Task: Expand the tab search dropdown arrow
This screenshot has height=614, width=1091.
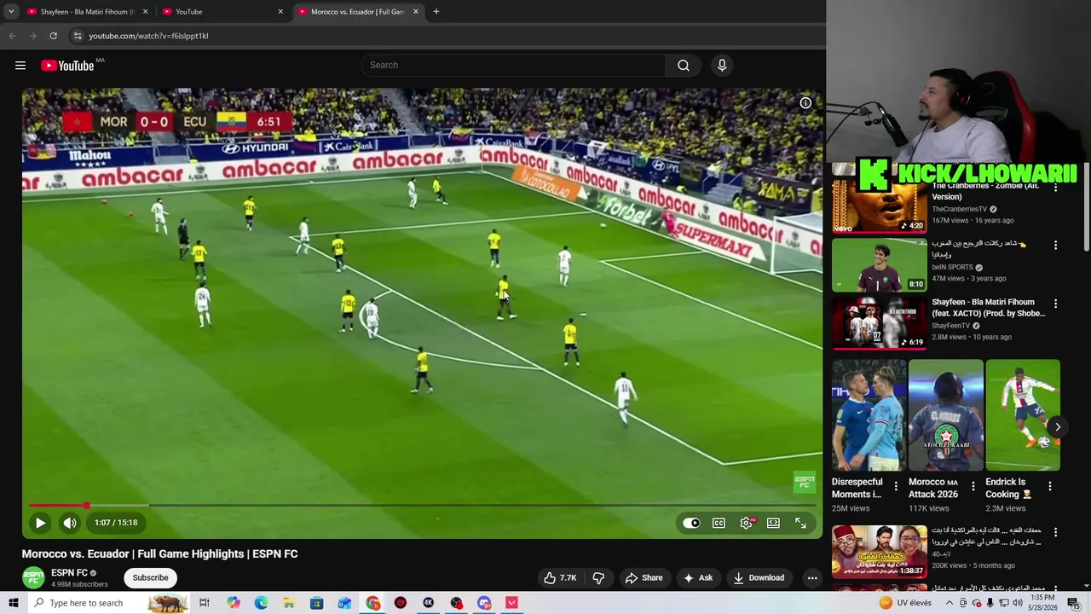Action: click(11, 12)
